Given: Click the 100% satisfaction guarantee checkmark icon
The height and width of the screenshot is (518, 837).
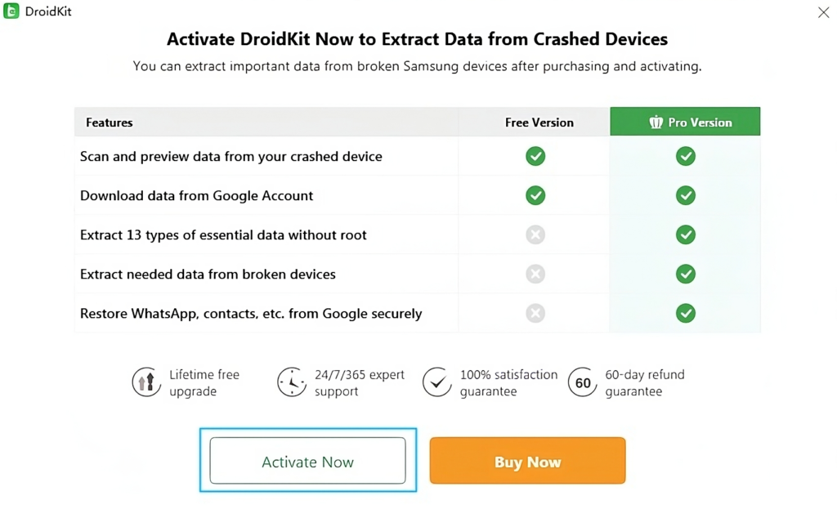Looking at the screenshot, I should click(x=437, y=382).
